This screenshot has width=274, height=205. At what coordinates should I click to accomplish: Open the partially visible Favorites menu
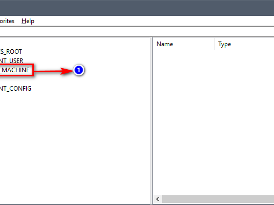[7, 21]
